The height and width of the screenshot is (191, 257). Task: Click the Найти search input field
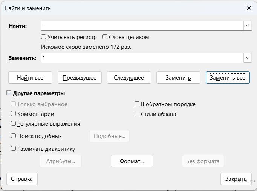click(x=142, y=26)
